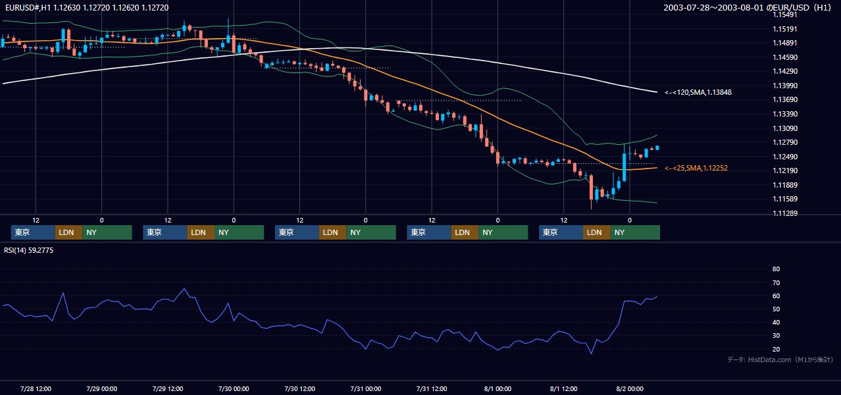Click the 7/30 00:00 time label
The image size is (841, 395).
[x=234, y=388]
